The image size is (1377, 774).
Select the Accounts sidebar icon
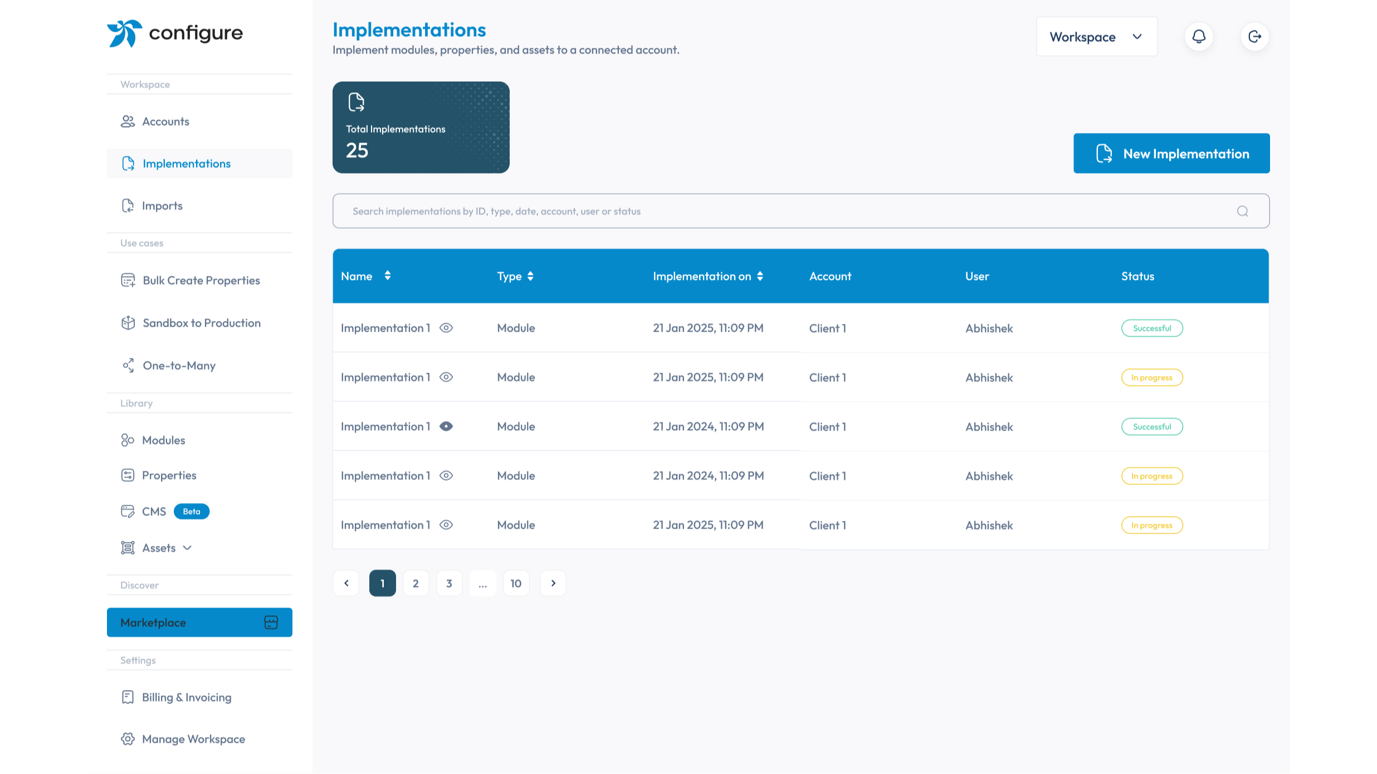pyautogui.click(x=128, y=121)
